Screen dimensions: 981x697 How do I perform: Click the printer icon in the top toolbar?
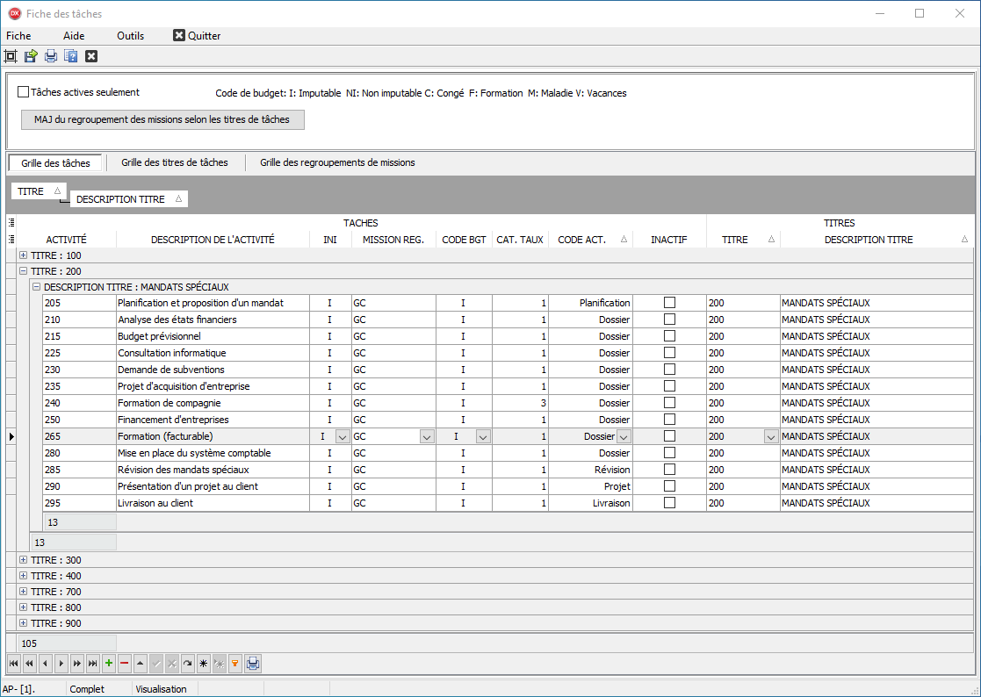click(51, 56)
